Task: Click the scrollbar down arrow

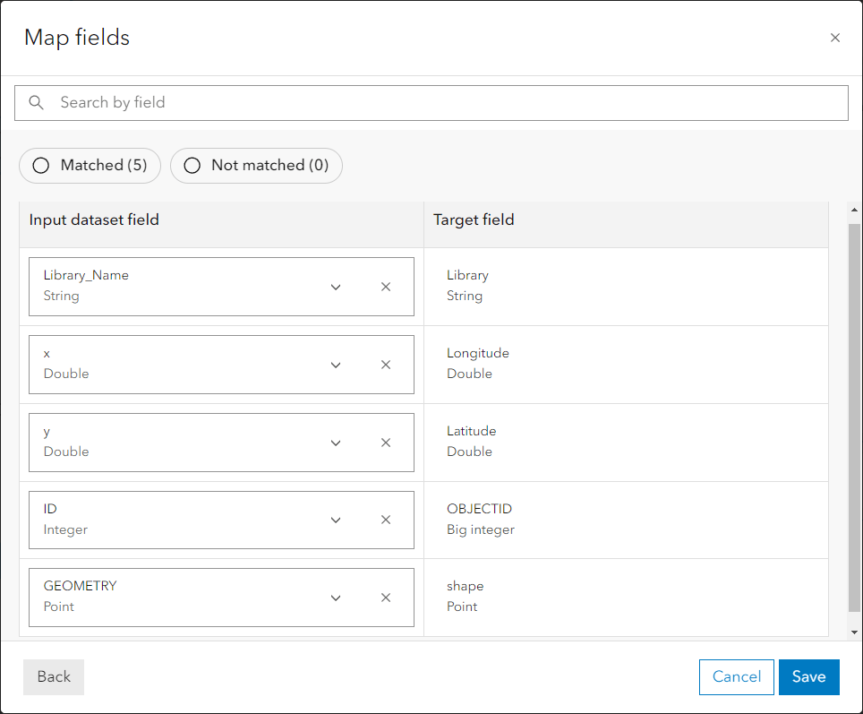Action: point(854,630)
